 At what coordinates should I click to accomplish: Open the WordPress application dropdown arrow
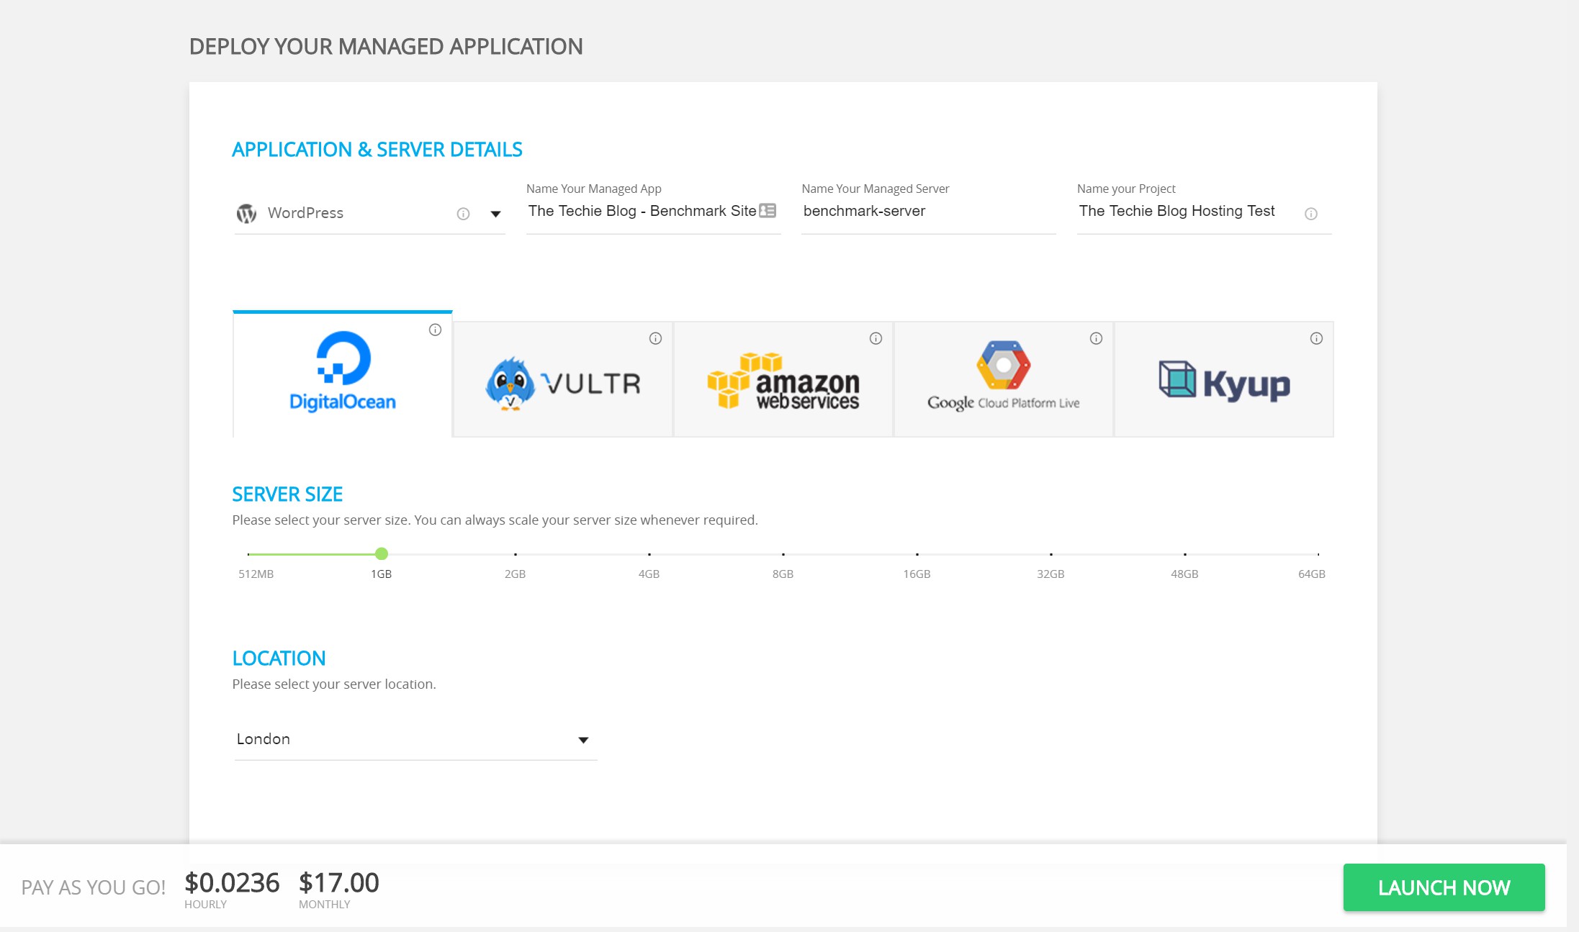(x=495, y=214)
